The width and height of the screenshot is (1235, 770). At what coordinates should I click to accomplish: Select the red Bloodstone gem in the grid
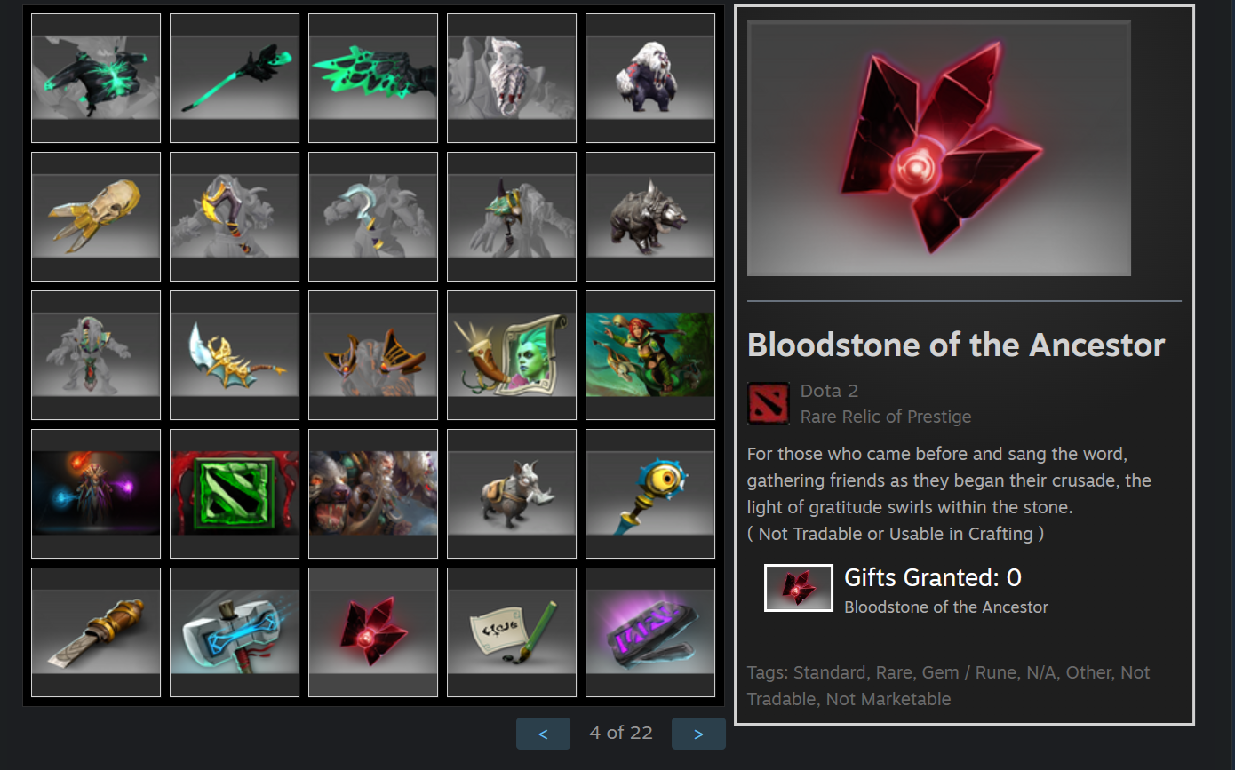tap(373, 632)
